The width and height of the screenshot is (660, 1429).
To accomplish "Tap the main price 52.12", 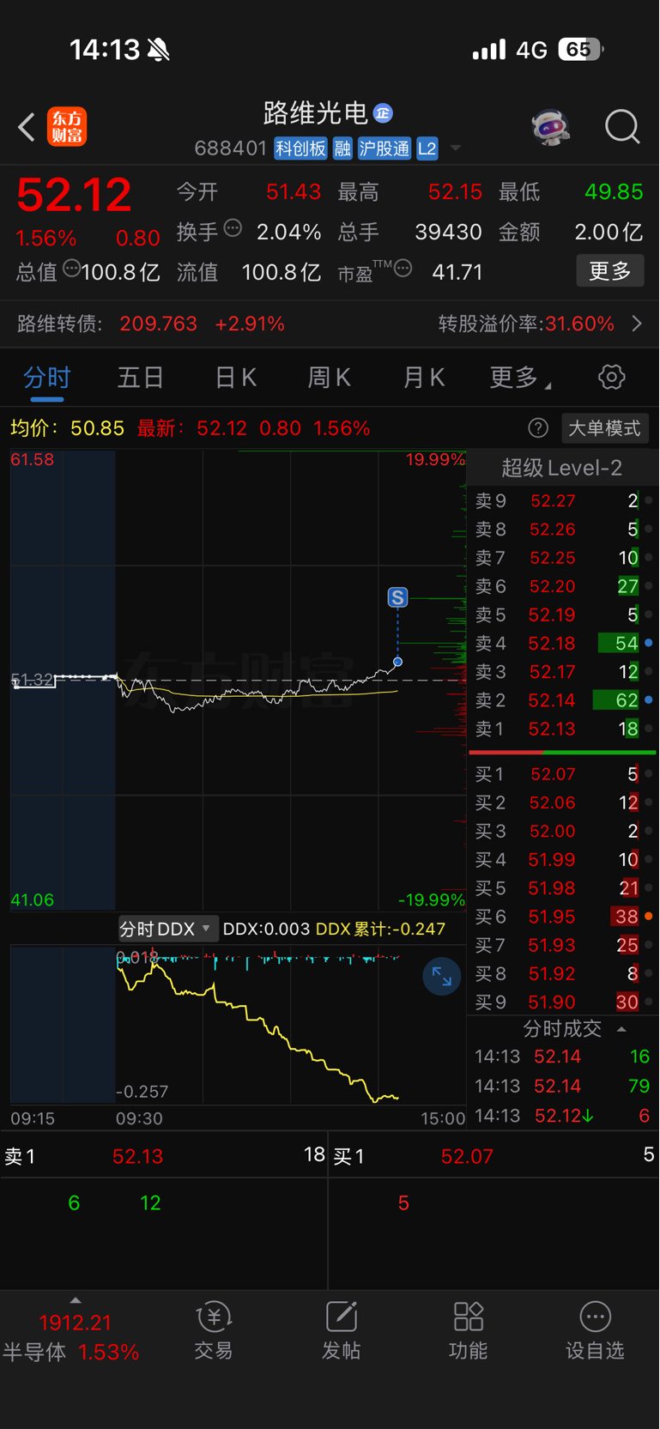I will coord(74,195).
